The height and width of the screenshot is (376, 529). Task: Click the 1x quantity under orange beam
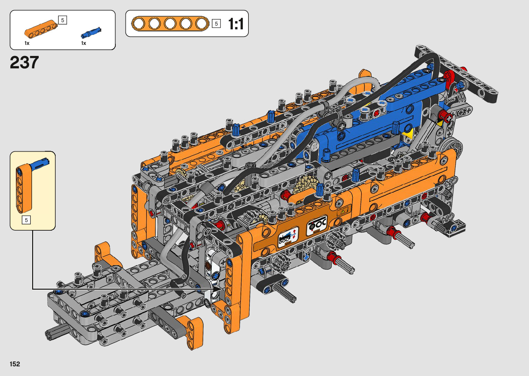[x=27, y=43]
